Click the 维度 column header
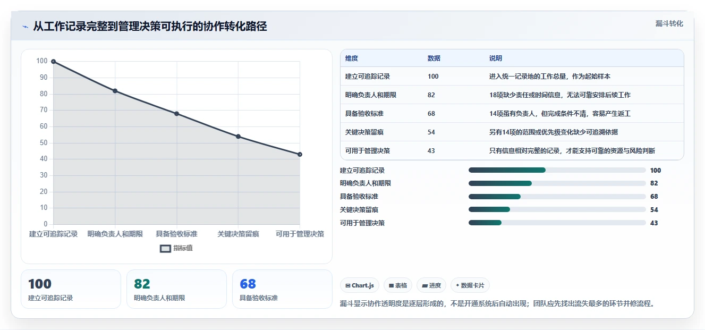The height and width of the screenshot is (330, 705). point(352,58)
